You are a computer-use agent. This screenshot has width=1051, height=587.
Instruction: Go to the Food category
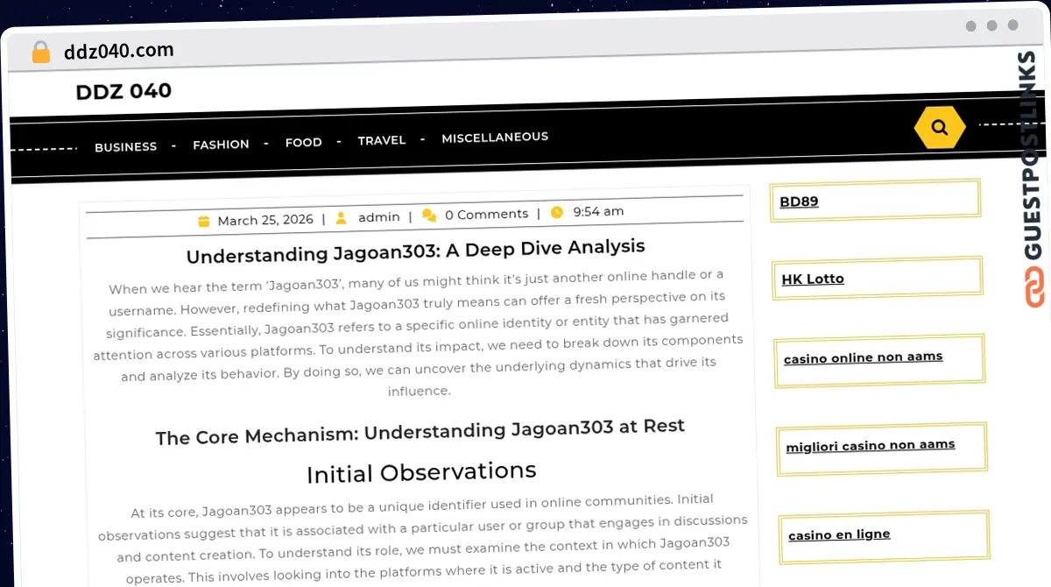coord(303,142)
